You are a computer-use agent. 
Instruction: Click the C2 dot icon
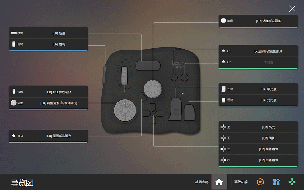tap(223, 62)
